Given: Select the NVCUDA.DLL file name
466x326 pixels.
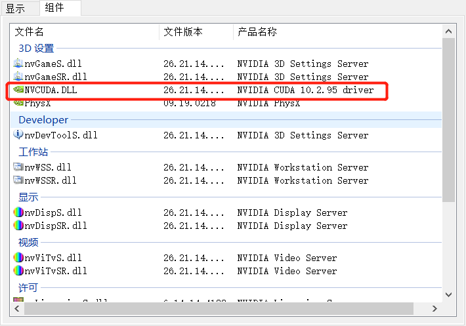Looking at the screenshot, I should pyautogui.click(x=51, y=90).
